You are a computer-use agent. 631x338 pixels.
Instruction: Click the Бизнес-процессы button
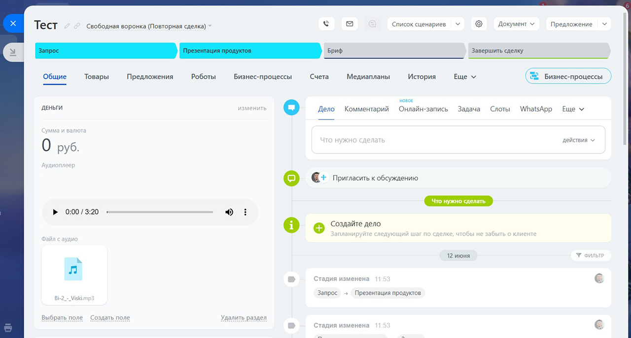point(568,76)
